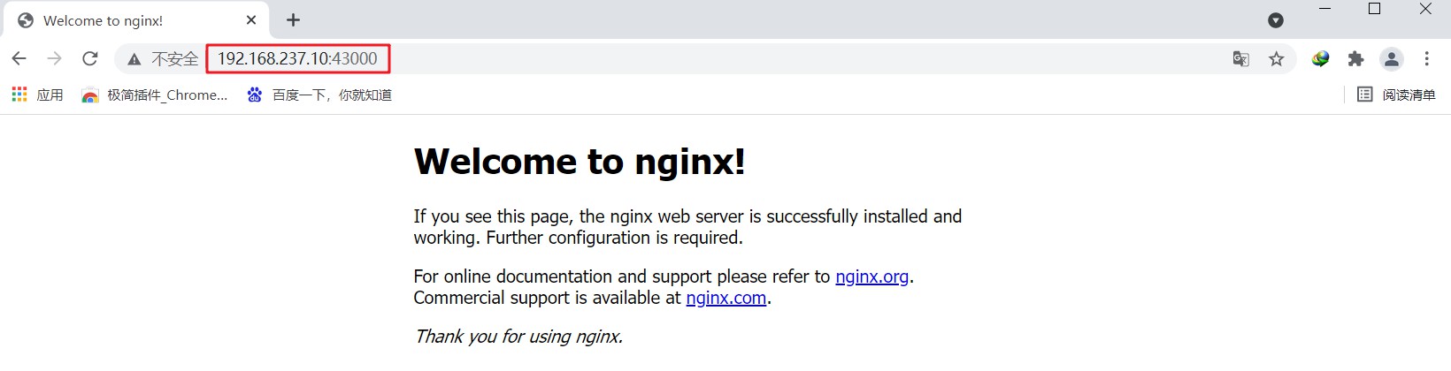Open the 阅读清单 reading list
Viewport: 1451px width, 371px height.
click(x=1396, y=95)
